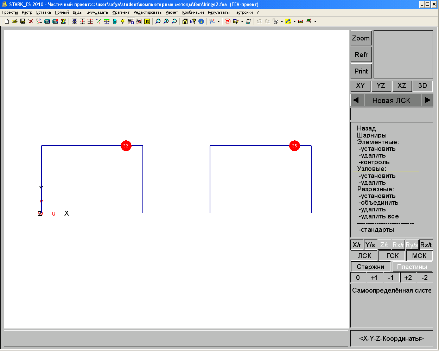Select the ГСК coordinate system
The image size is (439, 351).
tap(392, 256)
